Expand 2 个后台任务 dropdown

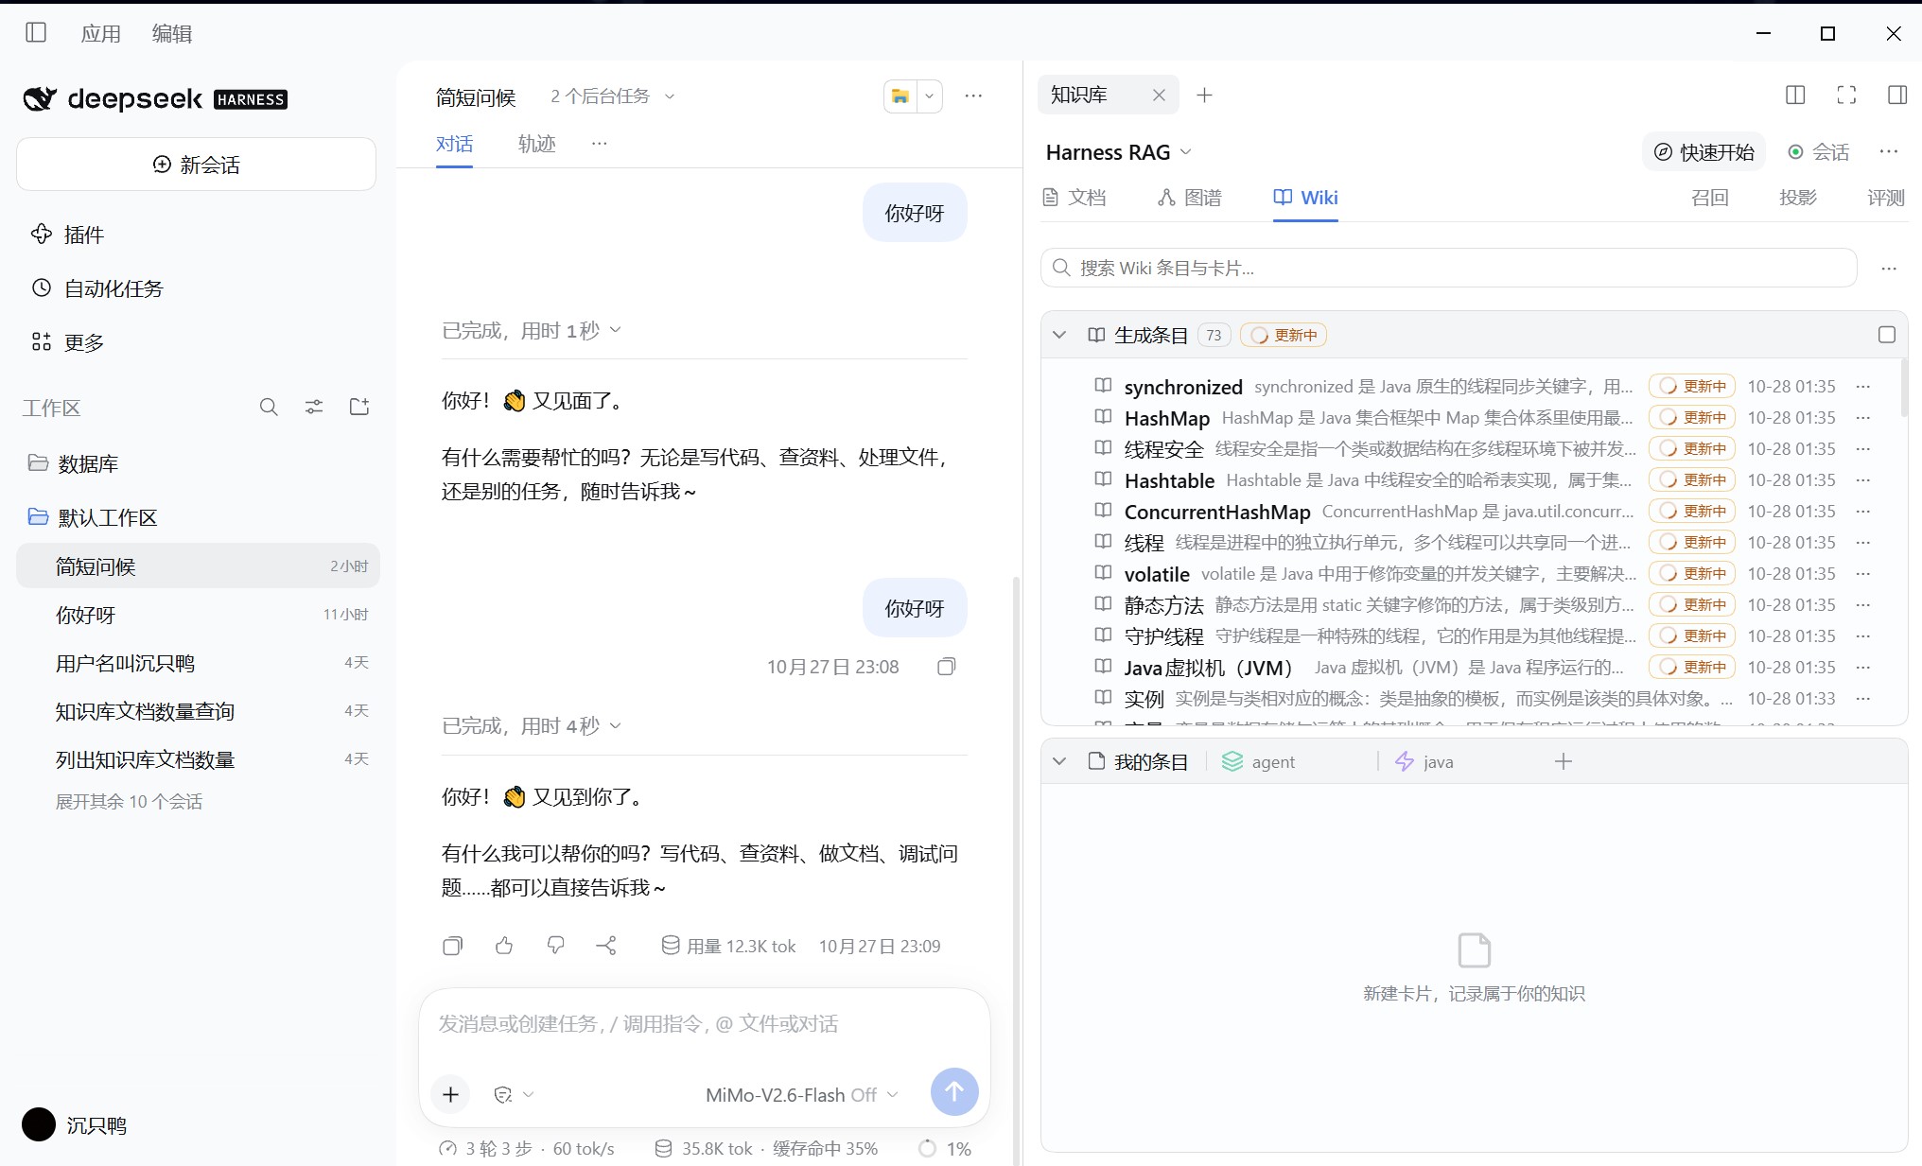point(613,96)
